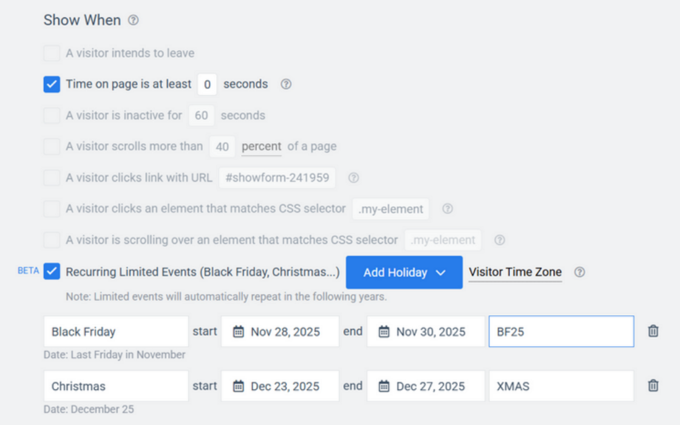The image size is (680, 425).
Task: Click help icon beside #showform-241959 URL field
Action: [x=353, y=178]
